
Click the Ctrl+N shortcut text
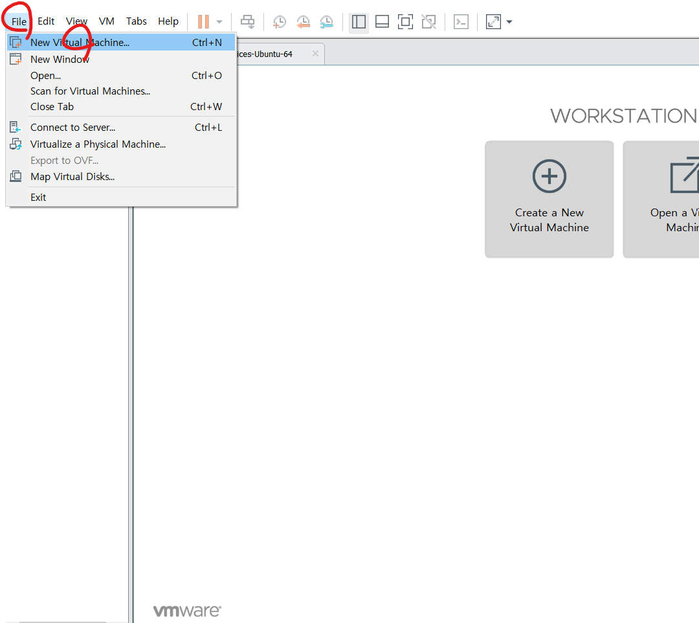click(x=207, y=42)
